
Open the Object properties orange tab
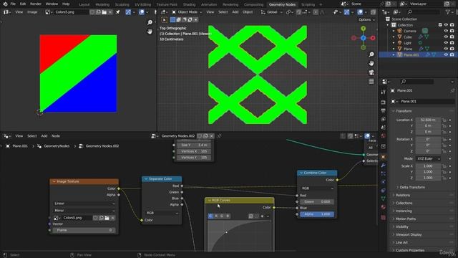pyautogui.click(x=384, y=157)
